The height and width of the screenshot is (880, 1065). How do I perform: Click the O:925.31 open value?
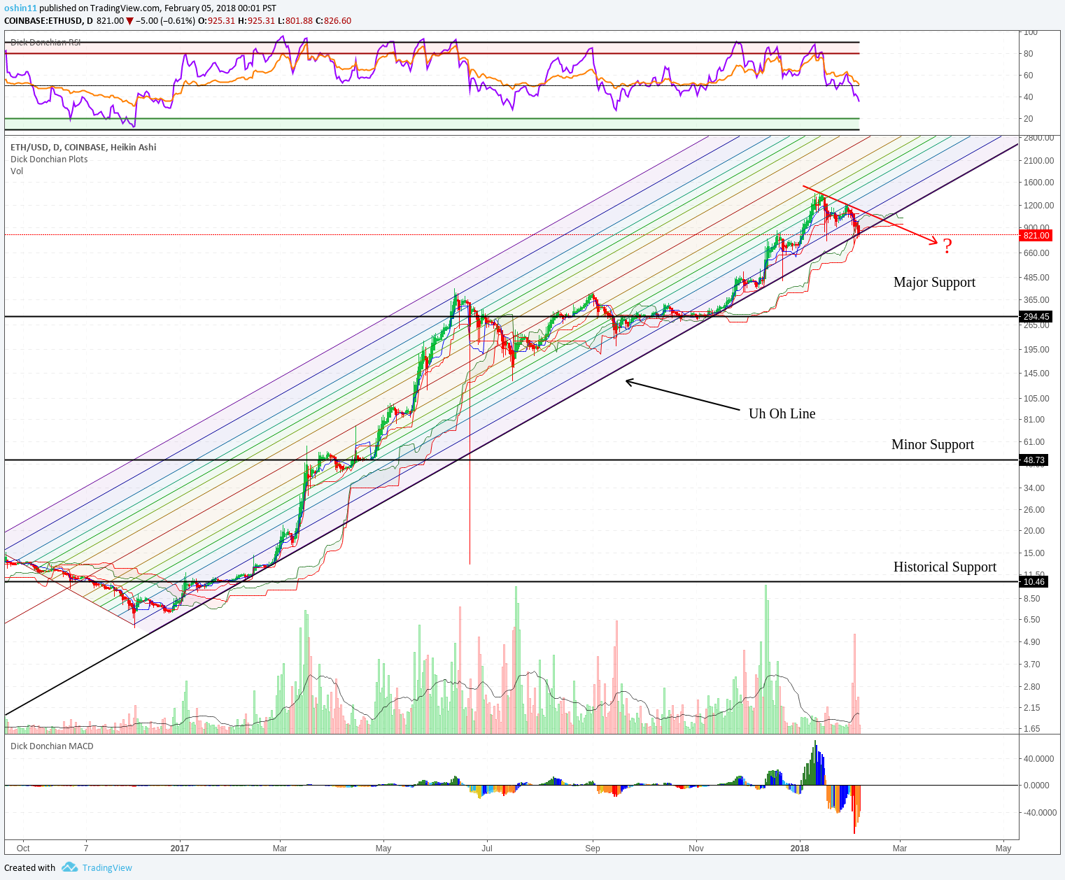(x=217, y=21)
